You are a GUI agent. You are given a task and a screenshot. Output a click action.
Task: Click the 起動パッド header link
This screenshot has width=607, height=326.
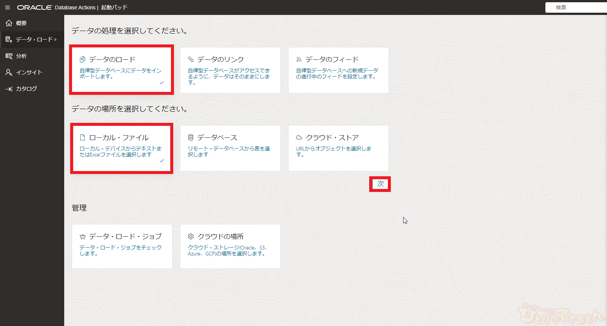(x=114, y=7)
